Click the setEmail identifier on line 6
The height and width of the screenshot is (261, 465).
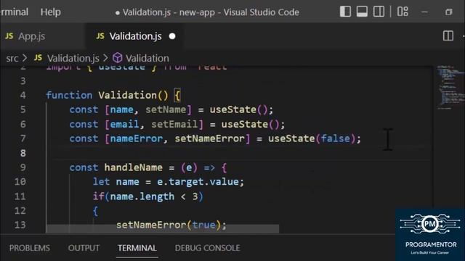tap(174, 124)
